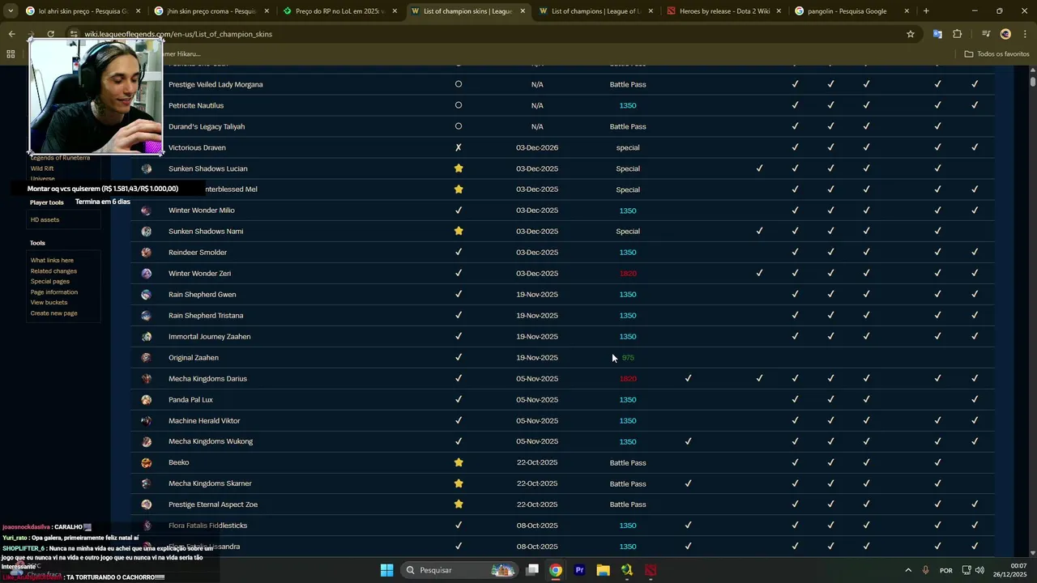Open the Chrome three-dot menu
1037x583 pixels.
1025,34
